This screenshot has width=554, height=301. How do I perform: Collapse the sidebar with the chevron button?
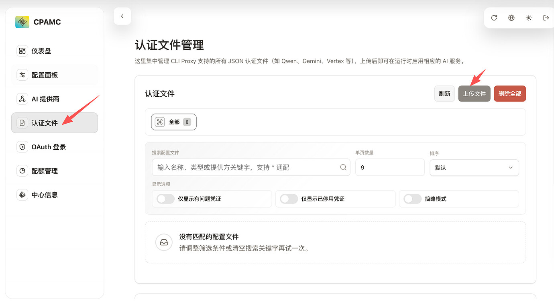coord(122,16)
